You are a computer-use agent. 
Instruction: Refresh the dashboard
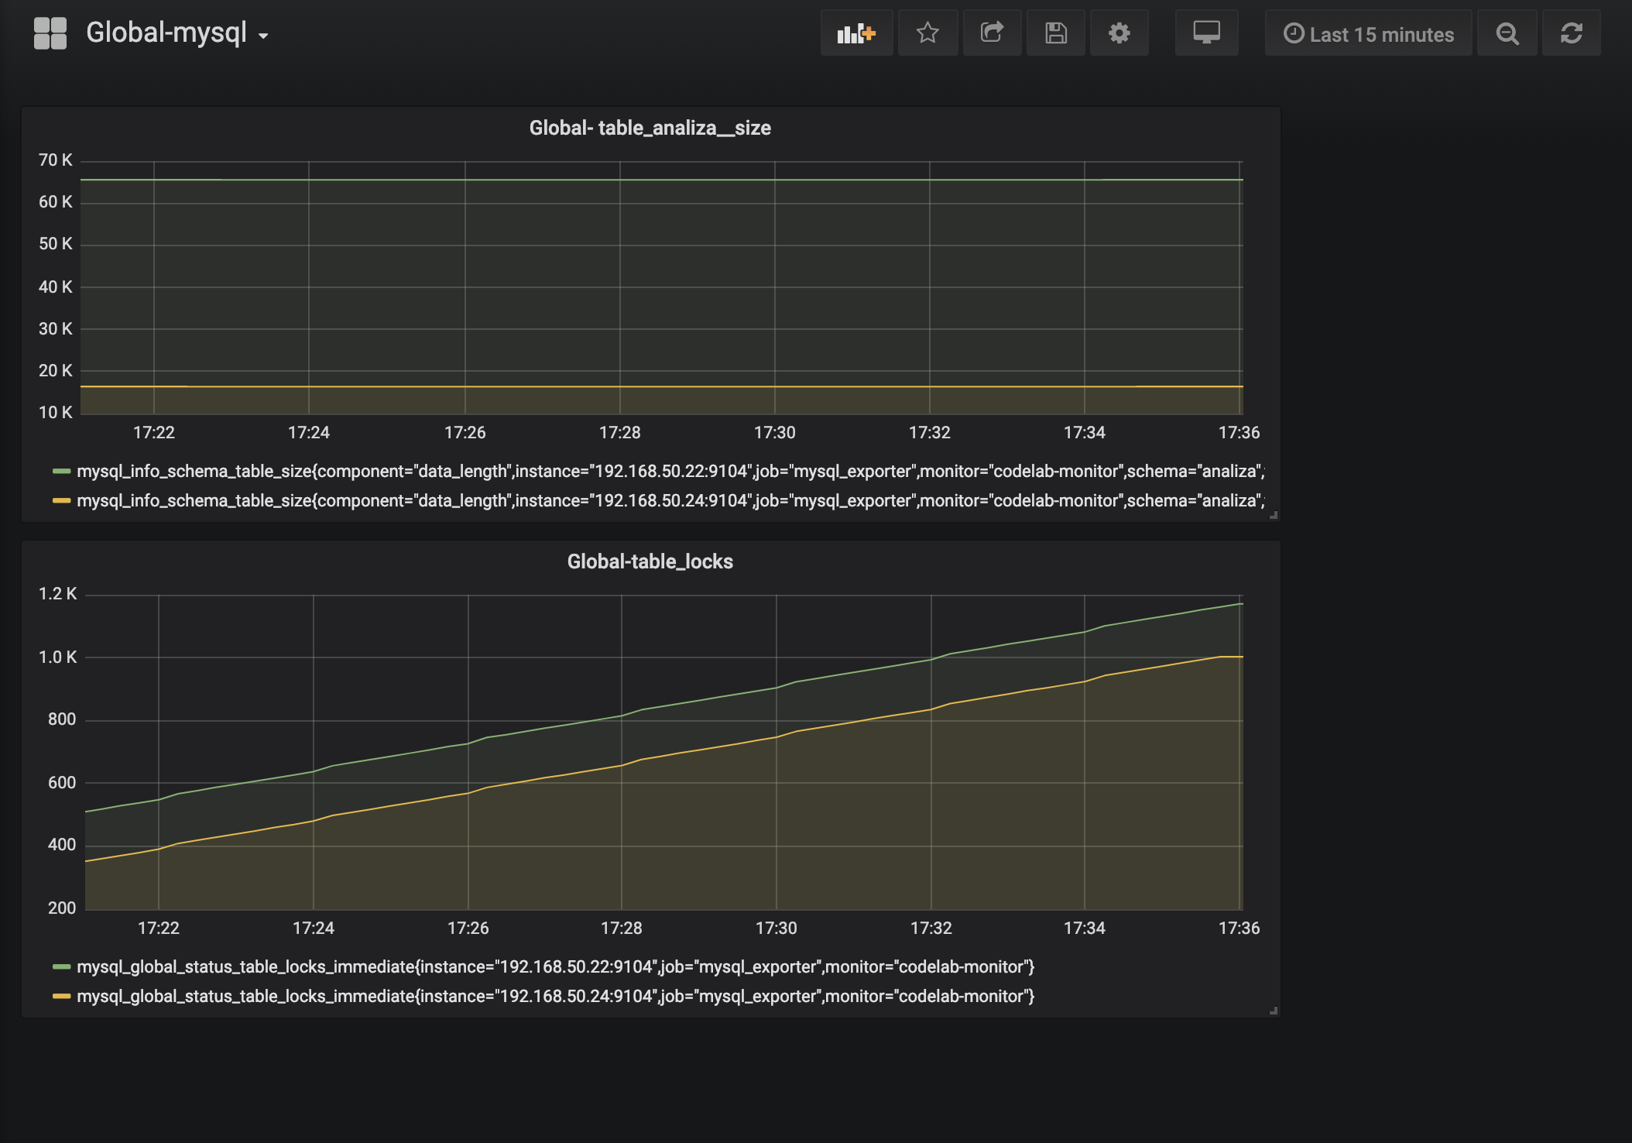tap(1571, 33)
